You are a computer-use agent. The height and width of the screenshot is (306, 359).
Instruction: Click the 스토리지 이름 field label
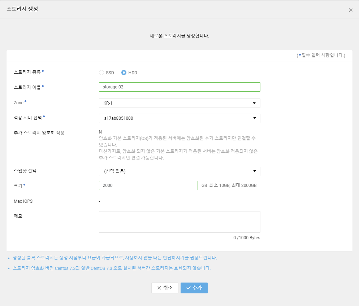coord(27,87)
